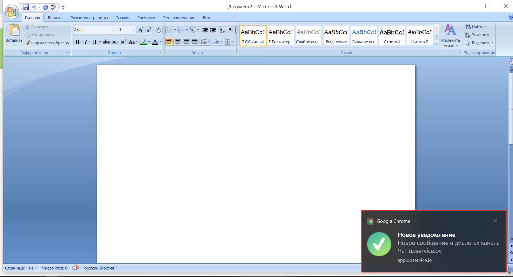Switch to the Вставка tab
513x277 pixels.
pyautogui.click(x=55, y=18)
